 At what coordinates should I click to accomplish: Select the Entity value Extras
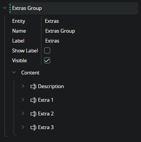tap(52, 21)
